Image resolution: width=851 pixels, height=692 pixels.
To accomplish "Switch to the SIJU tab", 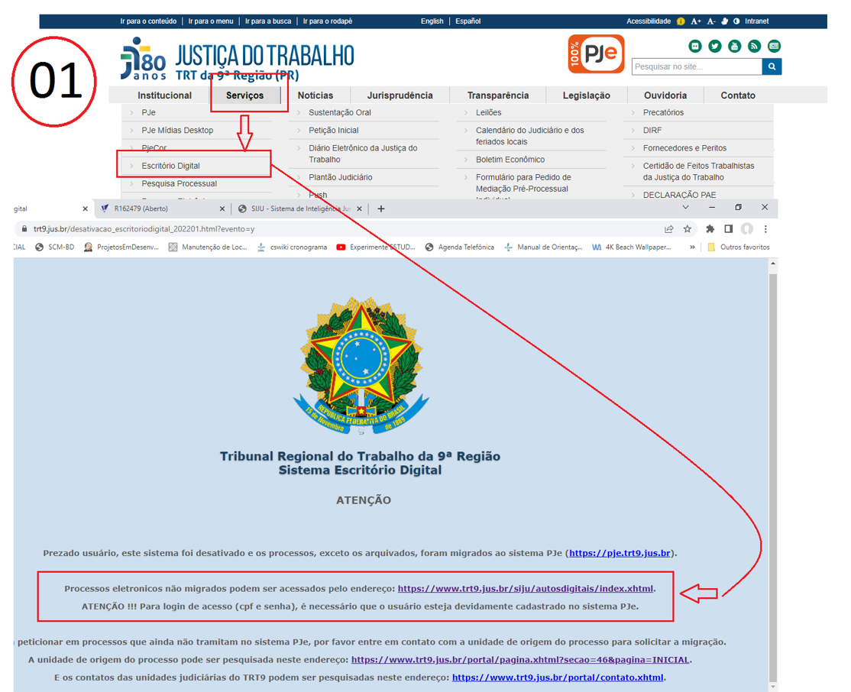I will tap(299, 209).
